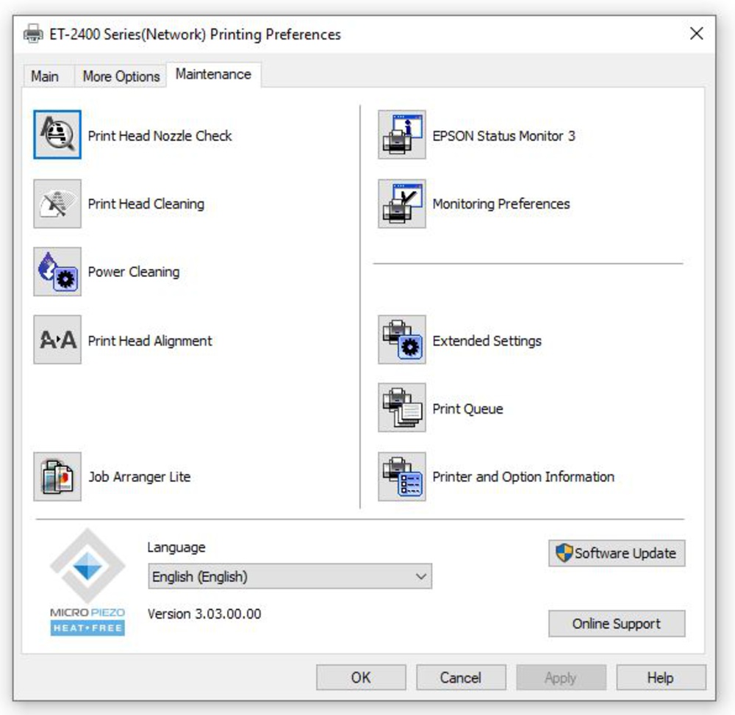The height and width of the screenshot is (715, 735).
Task: Show the Print Queue icon
Action: [x=402, y=409]
